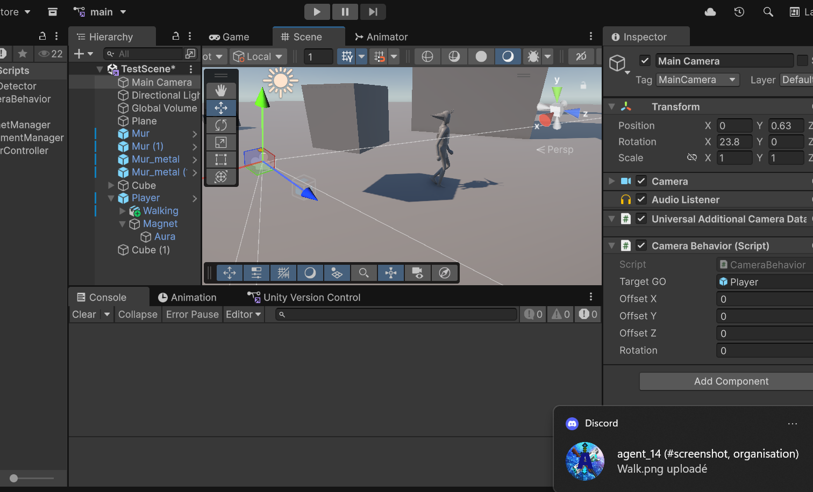Open the Animation tab
Viewport: 813px width, 492px height.
pos(187,297)
